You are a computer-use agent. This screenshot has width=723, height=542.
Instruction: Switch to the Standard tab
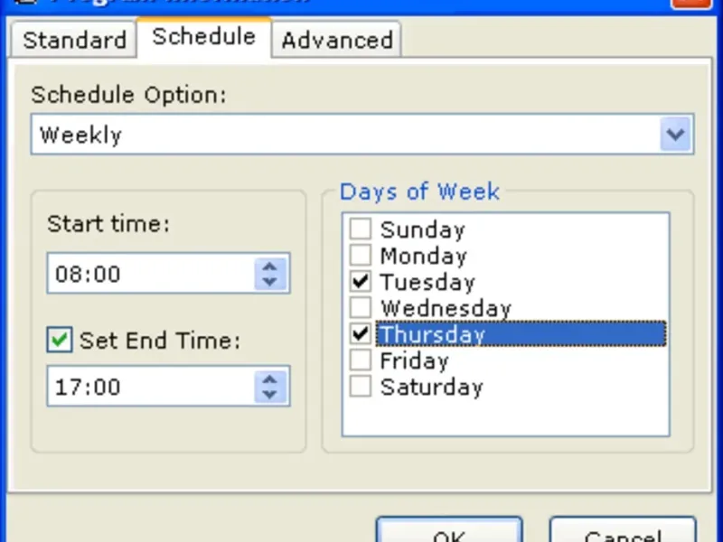(x=74, y=41)
